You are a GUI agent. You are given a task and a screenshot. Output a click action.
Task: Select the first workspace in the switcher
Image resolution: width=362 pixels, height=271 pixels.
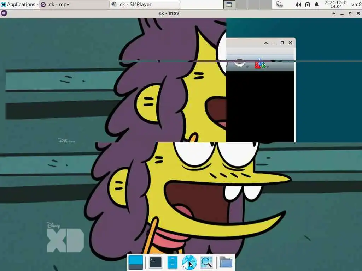tap(229, 5)
